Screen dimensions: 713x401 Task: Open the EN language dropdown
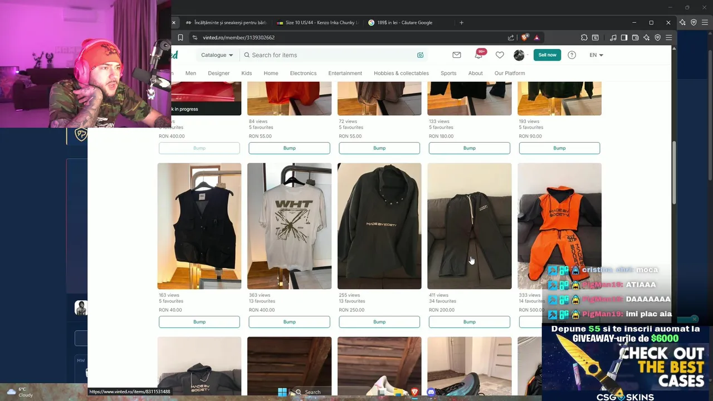point(596,55)
